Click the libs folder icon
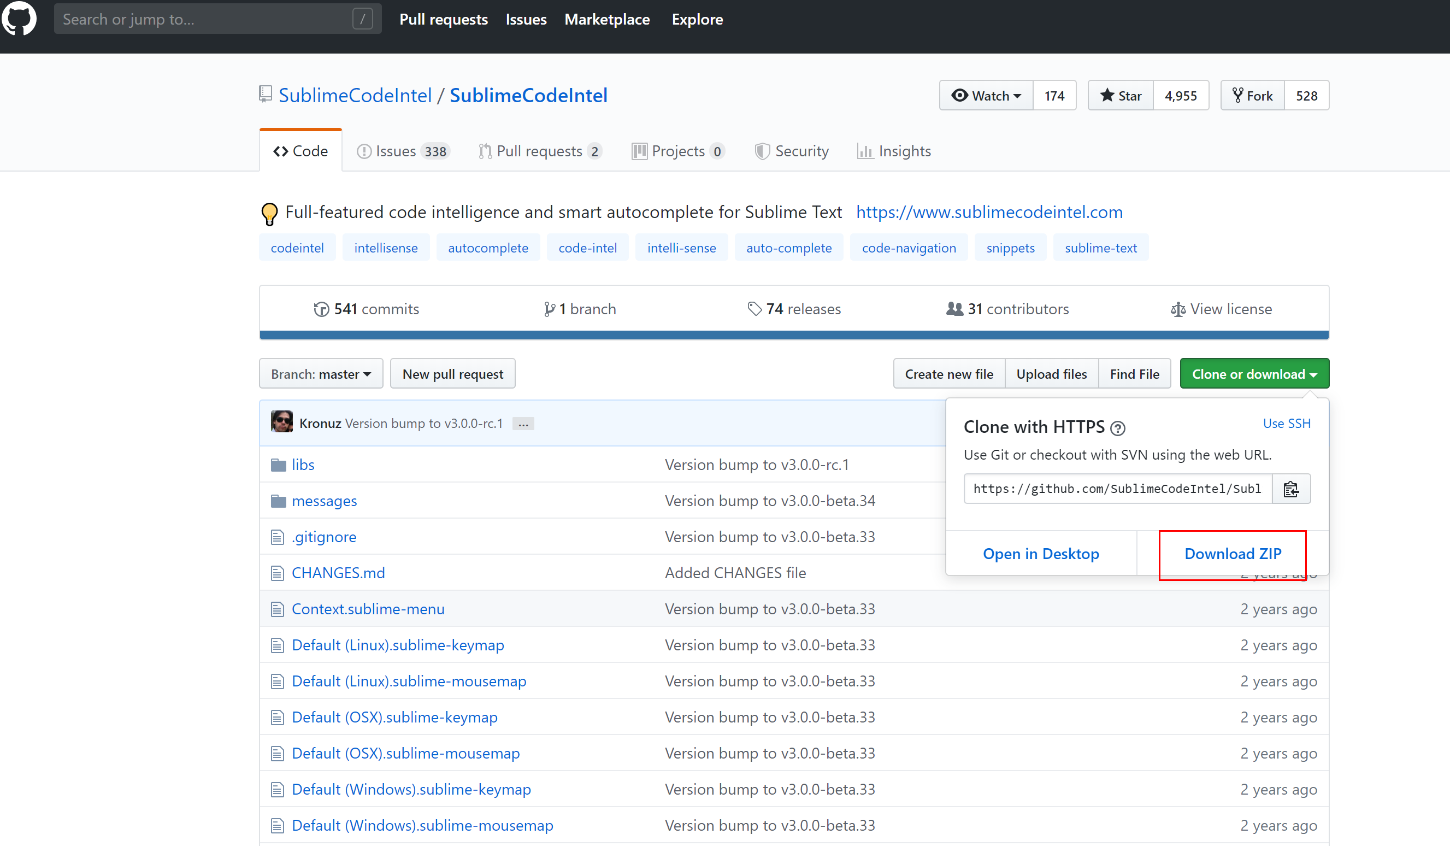Viewport: 1450px width, 846px height. pyautogui.click(x=279, y=465)
